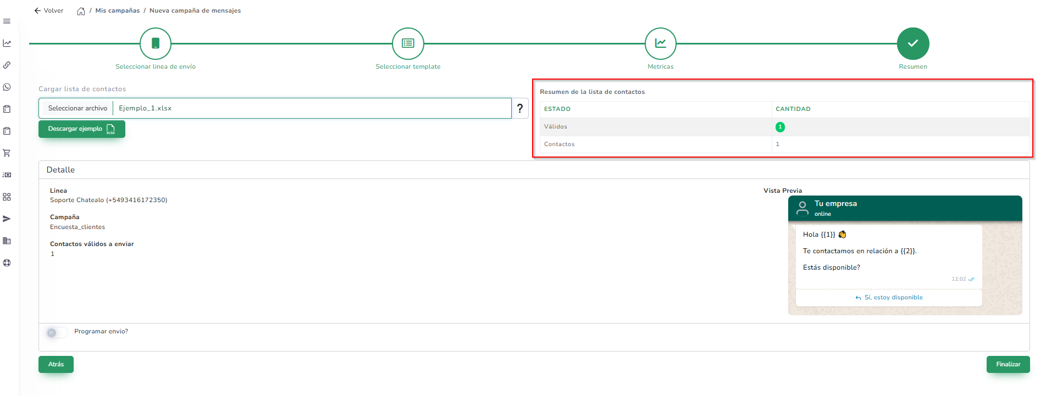Click the home icon in breadcrumb
The height and width of the screenshot is (396, 1046).
coord(81,11)
